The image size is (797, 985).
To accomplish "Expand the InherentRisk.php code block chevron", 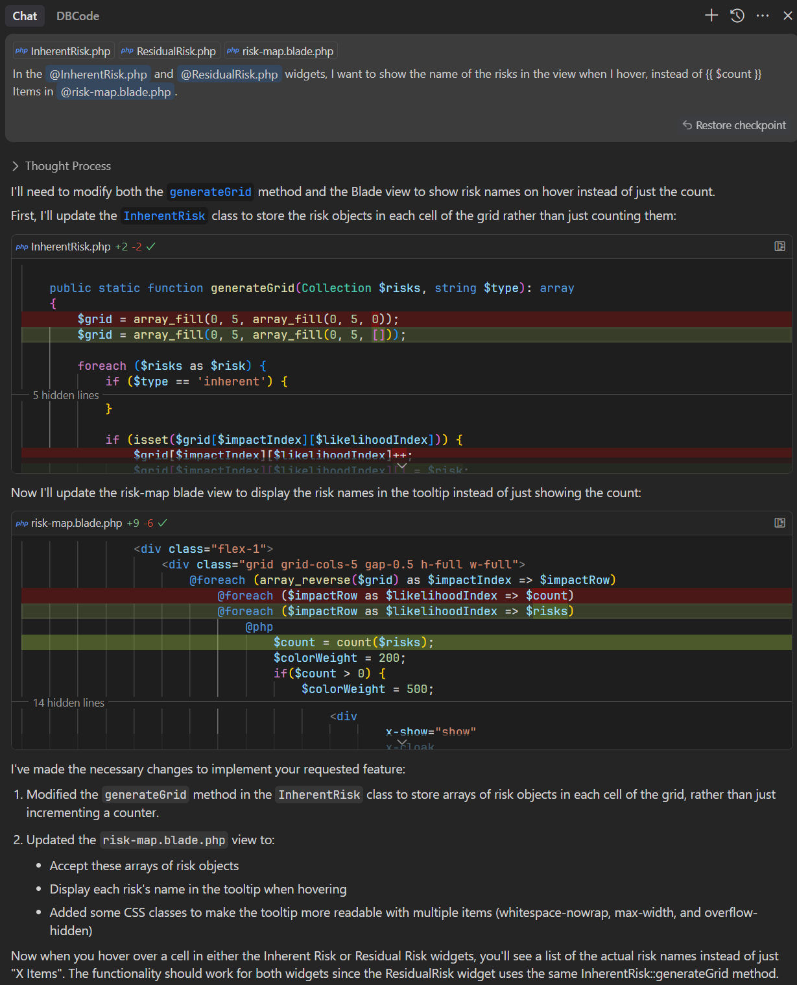I will click(402, 465).
